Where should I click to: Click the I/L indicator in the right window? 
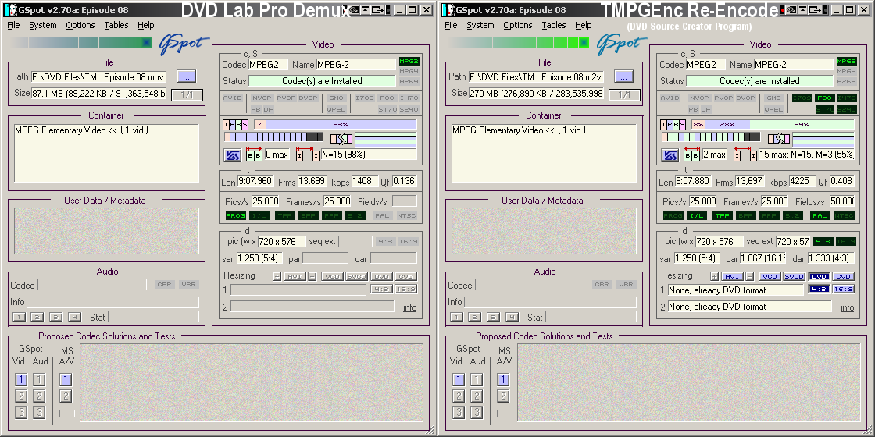pos(698,215)
